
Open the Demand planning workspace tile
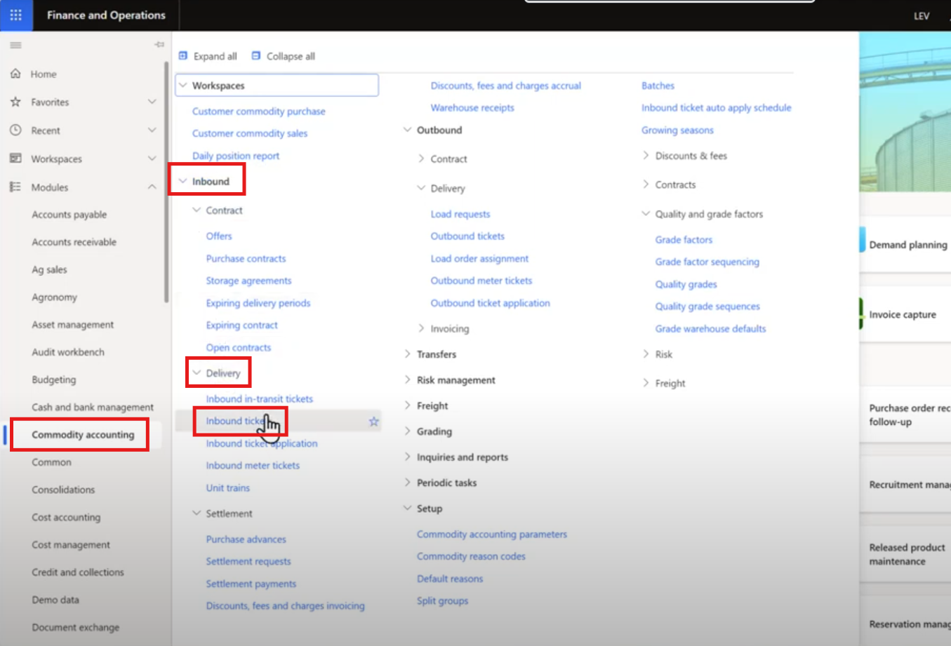(x=907, y=245)
